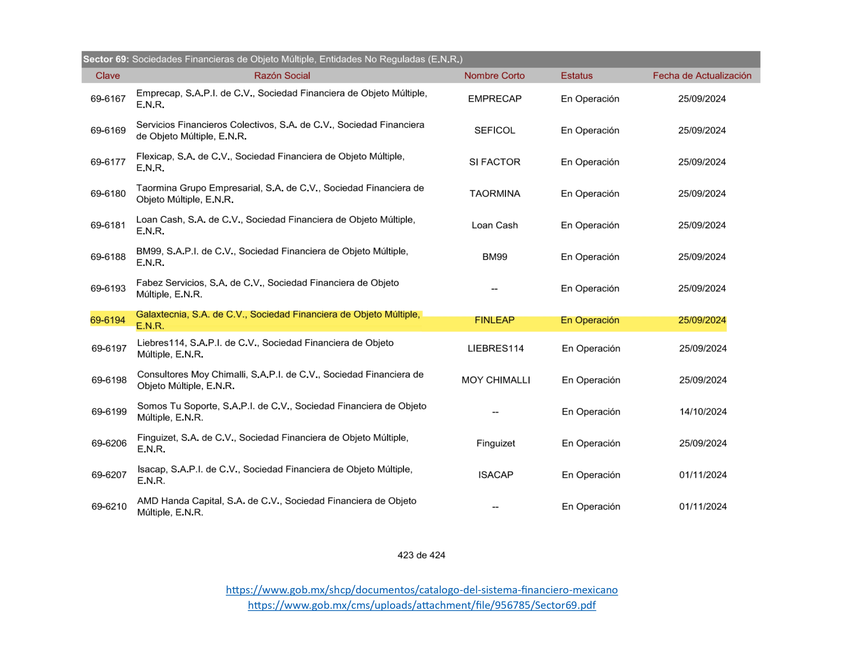The height and width of the screenshot is (652, 844).
Task: Click the Fecha de Actualización header
Action: [702, 76]
